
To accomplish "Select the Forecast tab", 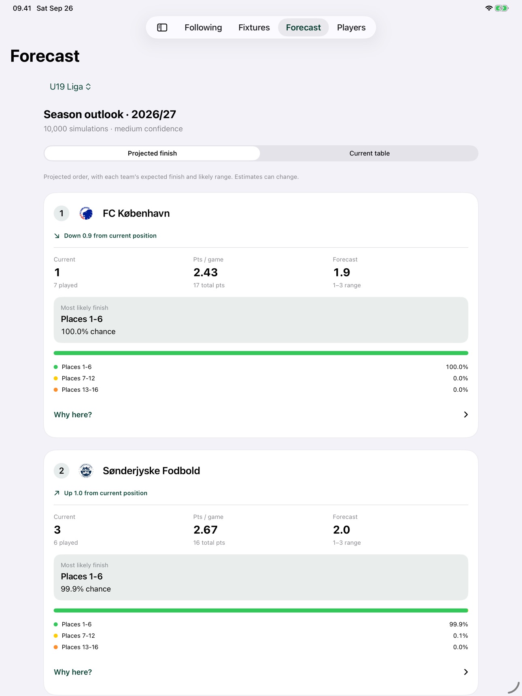I will [303, 28].
